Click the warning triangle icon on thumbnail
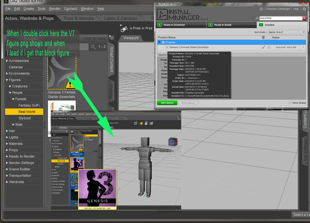The width and height of the screenshot is (310, 223). 70,85
